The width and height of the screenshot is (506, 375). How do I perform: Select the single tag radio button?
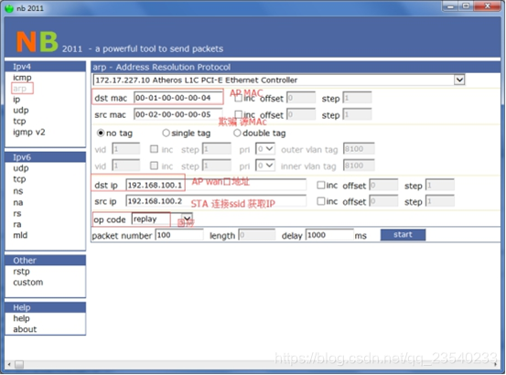click(166, 133)
